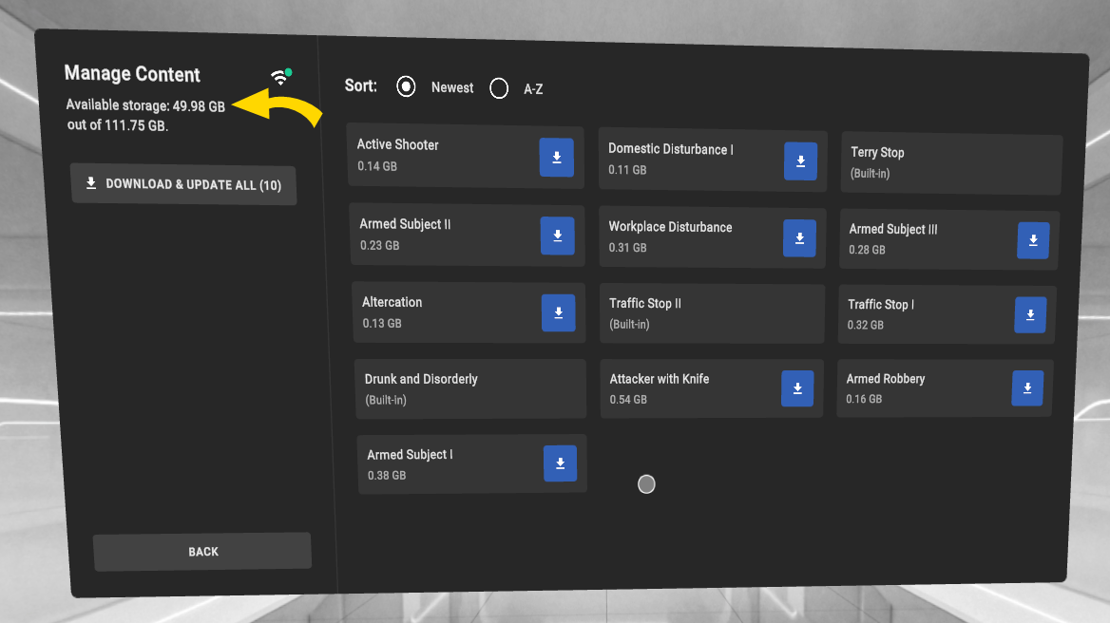Screen dimensions: 1110x623
Task: Download the Active Shooter scenario
Action: click(x=556, y=158)
